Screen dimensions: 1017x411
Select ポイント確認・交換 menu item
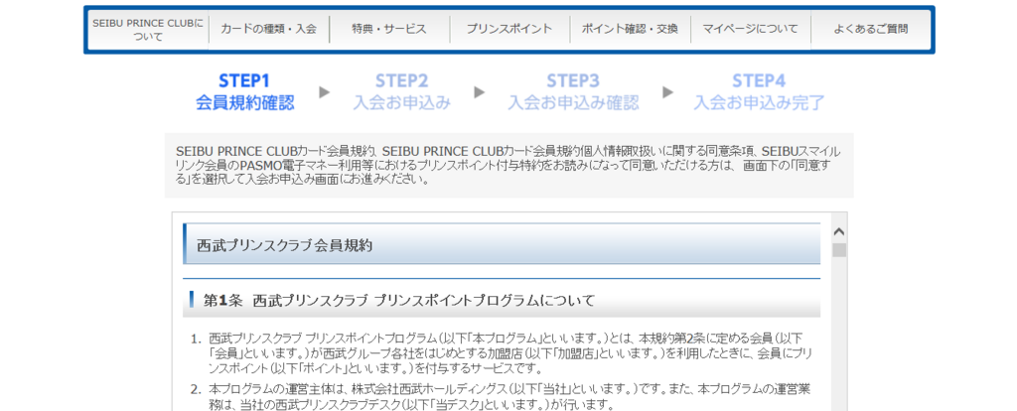click(630, 29)
